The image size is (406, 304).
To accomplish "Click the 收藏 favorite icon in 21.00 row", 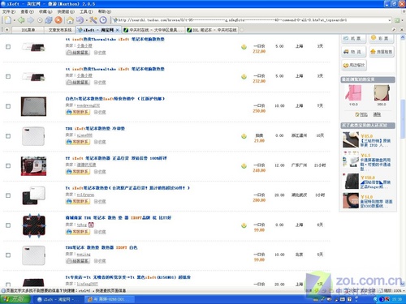I will pyautogui.click(x=100, y=142).
